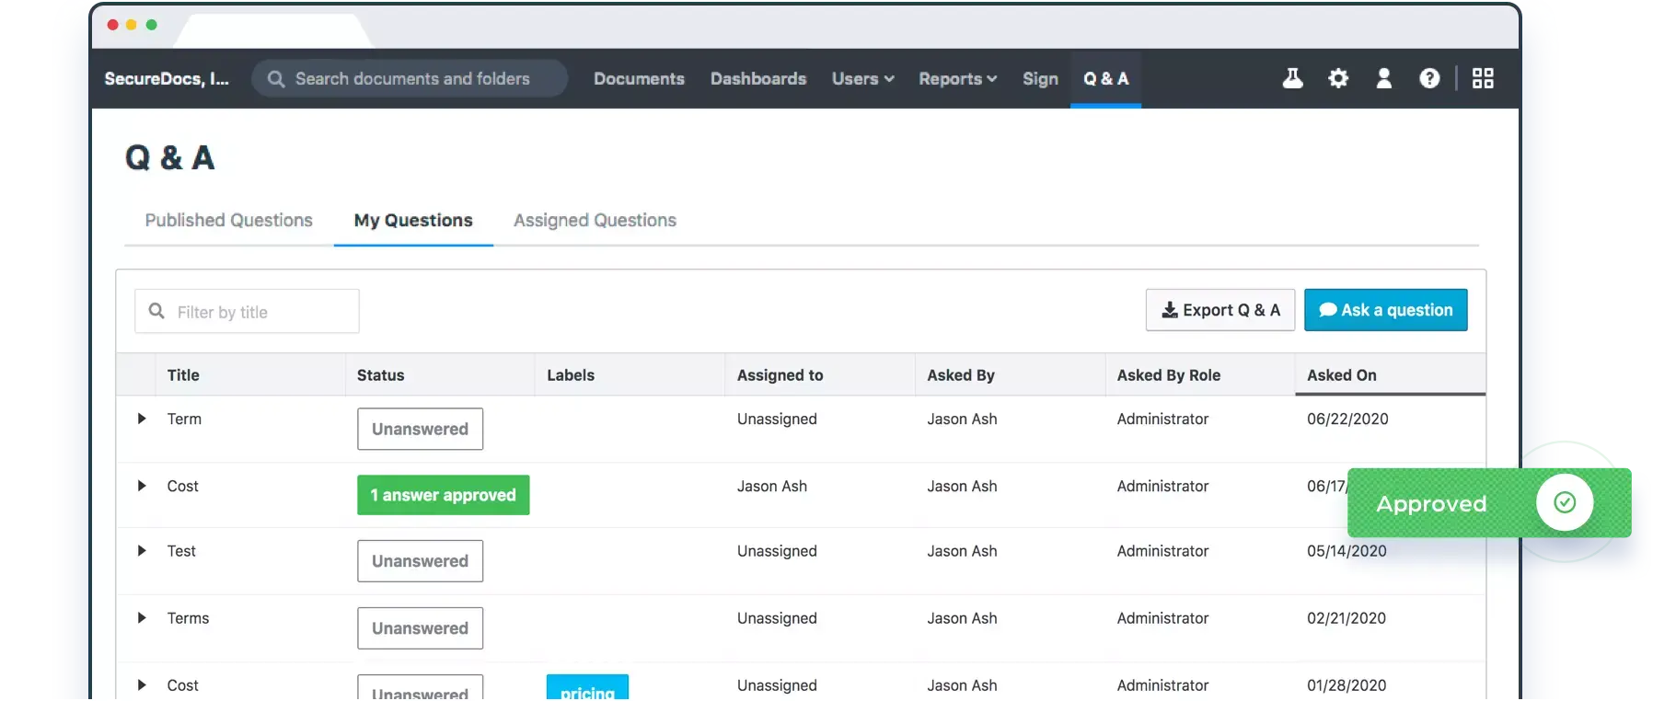Click the SecureDocs company name
This screenshot has width=1653, height=701.
point(167,79)
